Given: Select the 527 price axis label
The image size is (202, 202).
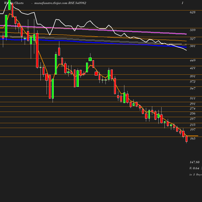Looking at the screenshot, I should [x=192, y=39].
